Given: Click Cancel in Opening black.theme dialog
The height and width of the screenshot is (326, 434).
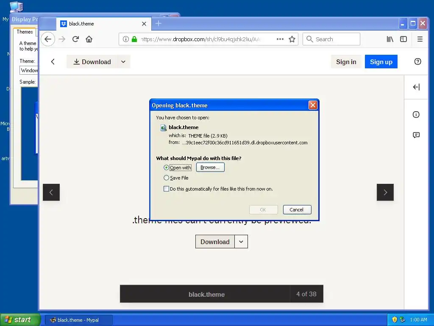Looking at the screenshot, I should pyautogui.click(x=297, y=210).
